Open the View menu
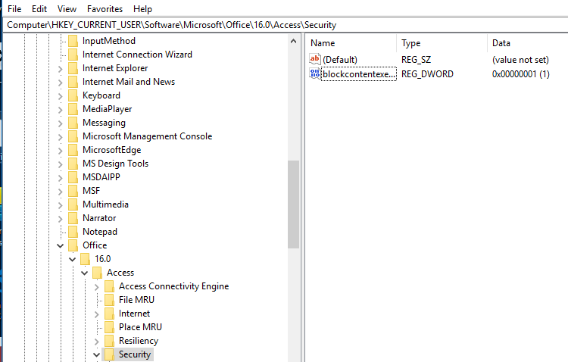568x362 pixels. click(67, 8)
